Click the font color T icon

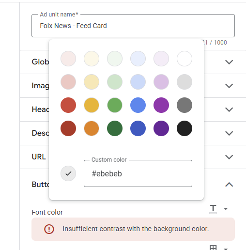213,209
